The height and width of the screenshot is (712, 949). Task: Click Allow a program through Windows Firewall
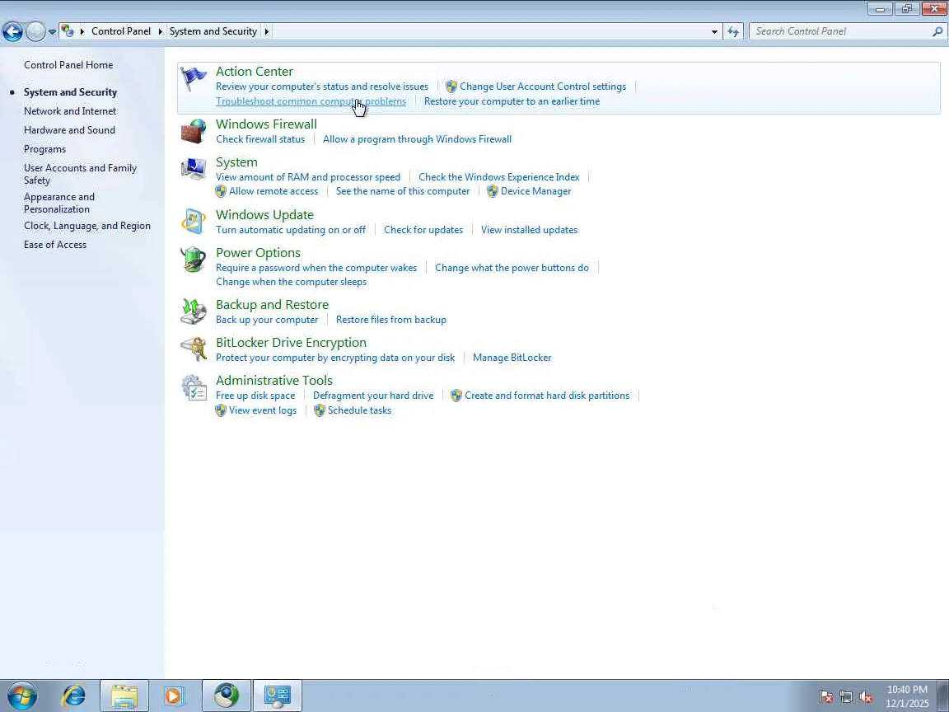click(417, 138)
